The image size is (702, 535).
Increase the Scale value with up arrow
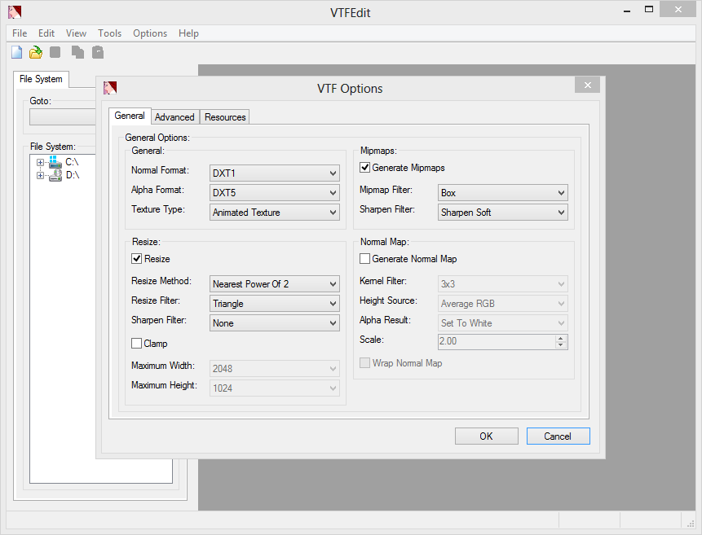point(560,338)
